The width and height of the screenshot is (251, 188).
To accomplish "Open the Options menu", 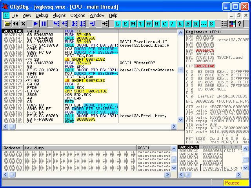I will 78,15.
